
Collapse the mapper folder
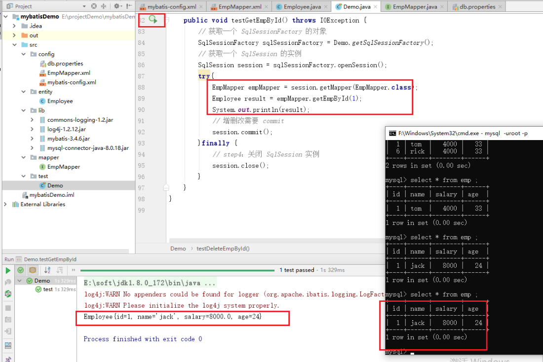[24, 157]
